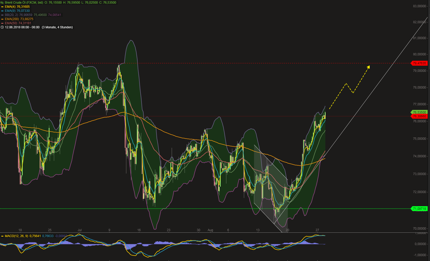Image resolution: width=430 pixels, height=261 pixels.
Task: Select the red EMA(50) line icon
Action: [x=2, y=23]
